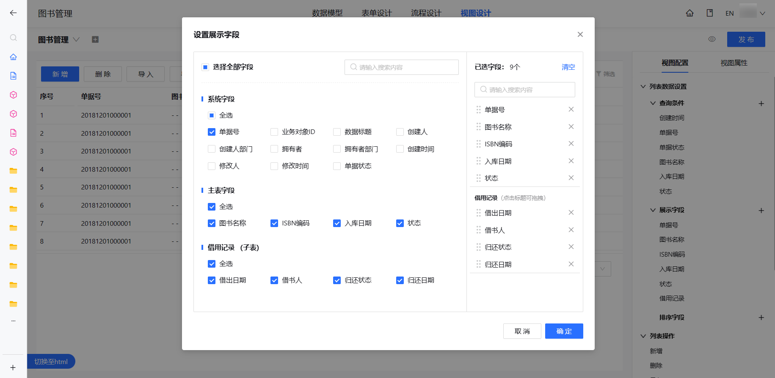Image resolution: width=775 pixels, height=378 pixels.
Task: Close the 设置展示字段 dialog
Action: [580, 34]
